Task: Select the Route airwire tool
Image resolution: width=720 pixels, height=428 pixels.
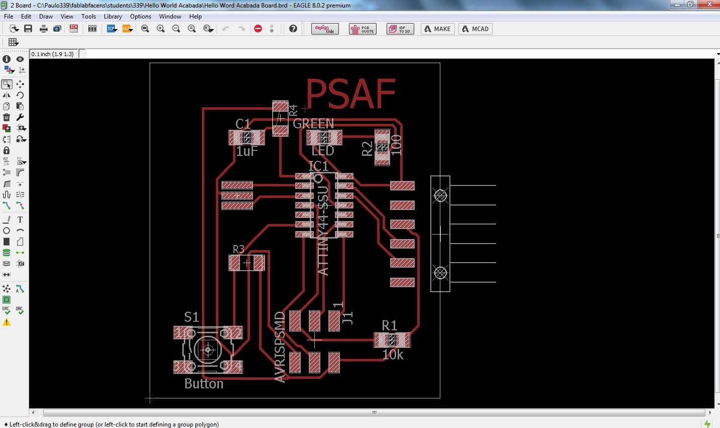Action: coord(7,205)
